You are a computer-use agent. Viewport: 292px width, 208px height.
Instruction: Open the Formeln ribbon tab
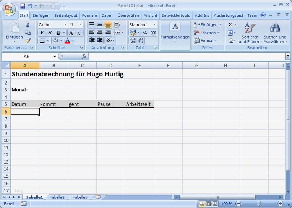(89, 15)
